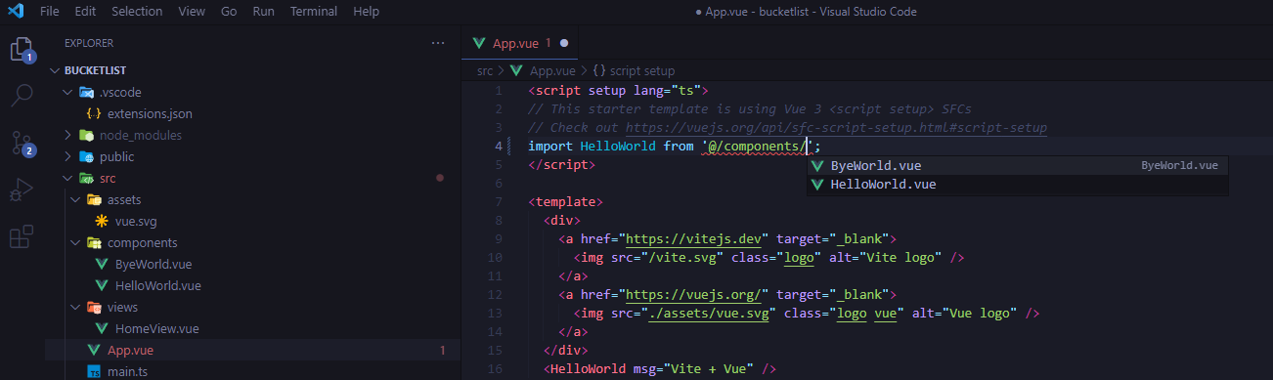Click the App.vue breadcrumb segment

[x=552, y=70]
